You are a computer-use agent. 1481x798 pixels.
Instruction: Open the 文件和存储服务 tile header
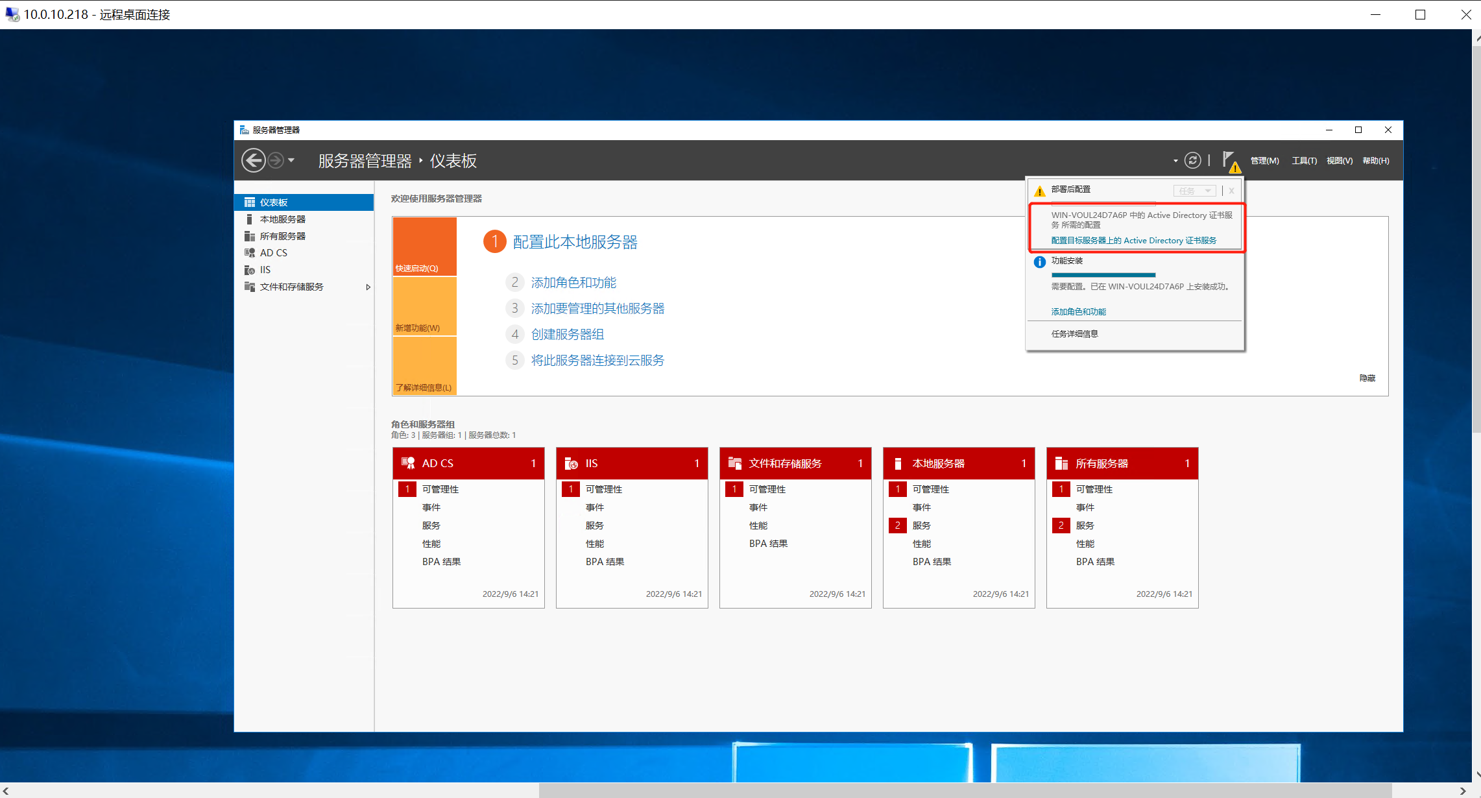(795, 463)
